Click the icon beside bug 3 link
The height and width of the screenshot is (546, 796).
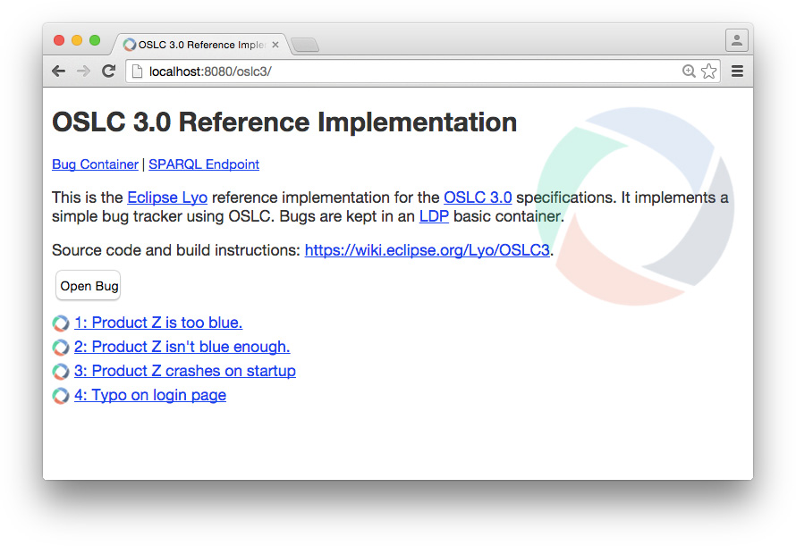pyautogui.click(x=61, y=372)
